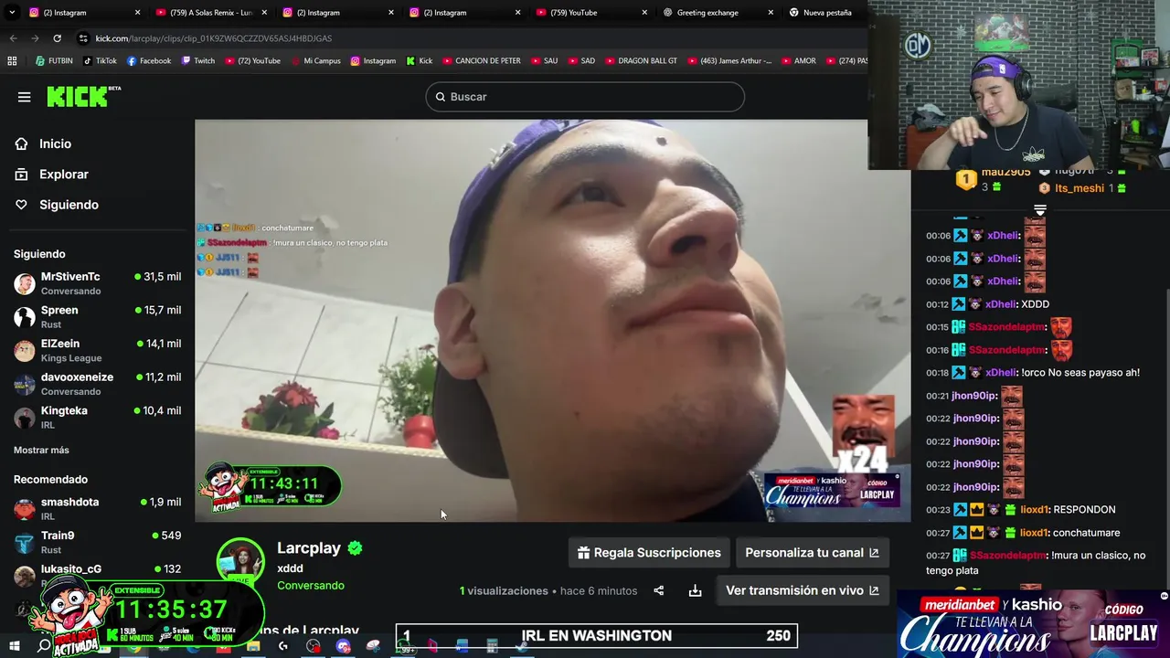The image size is (1170, 658).
Task: Open Windows taskbar search icon
Action: tap(44, 646)
